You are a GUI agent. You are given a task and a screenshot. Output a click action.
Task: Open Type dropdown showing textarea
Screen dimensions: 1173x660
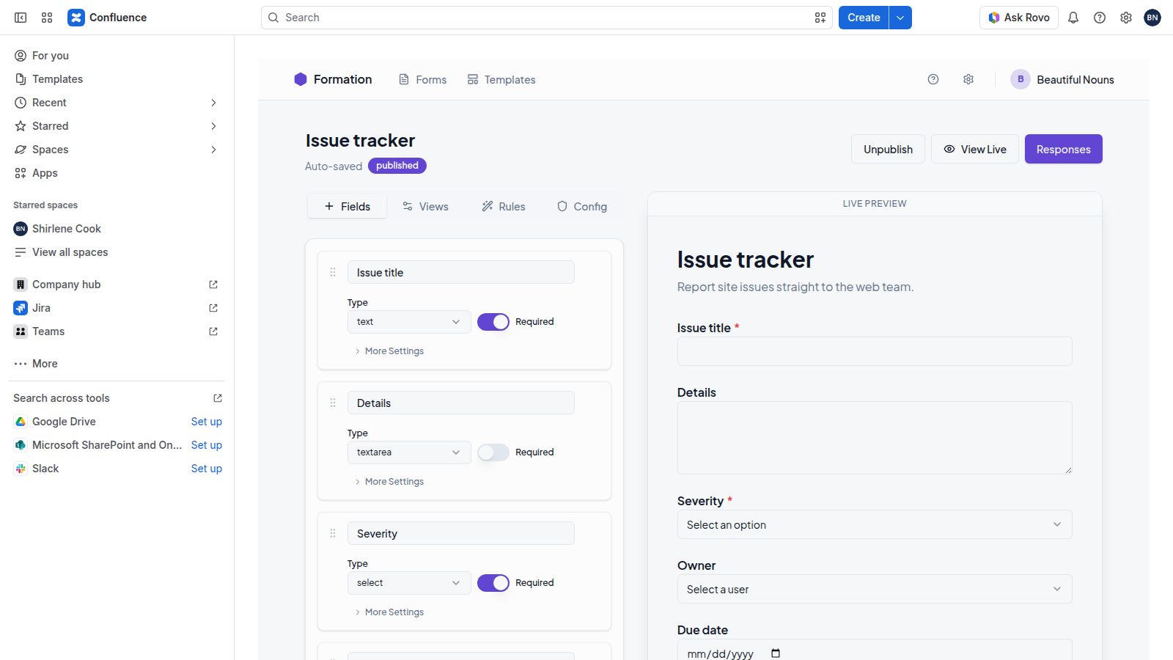(x=409, y=452)
